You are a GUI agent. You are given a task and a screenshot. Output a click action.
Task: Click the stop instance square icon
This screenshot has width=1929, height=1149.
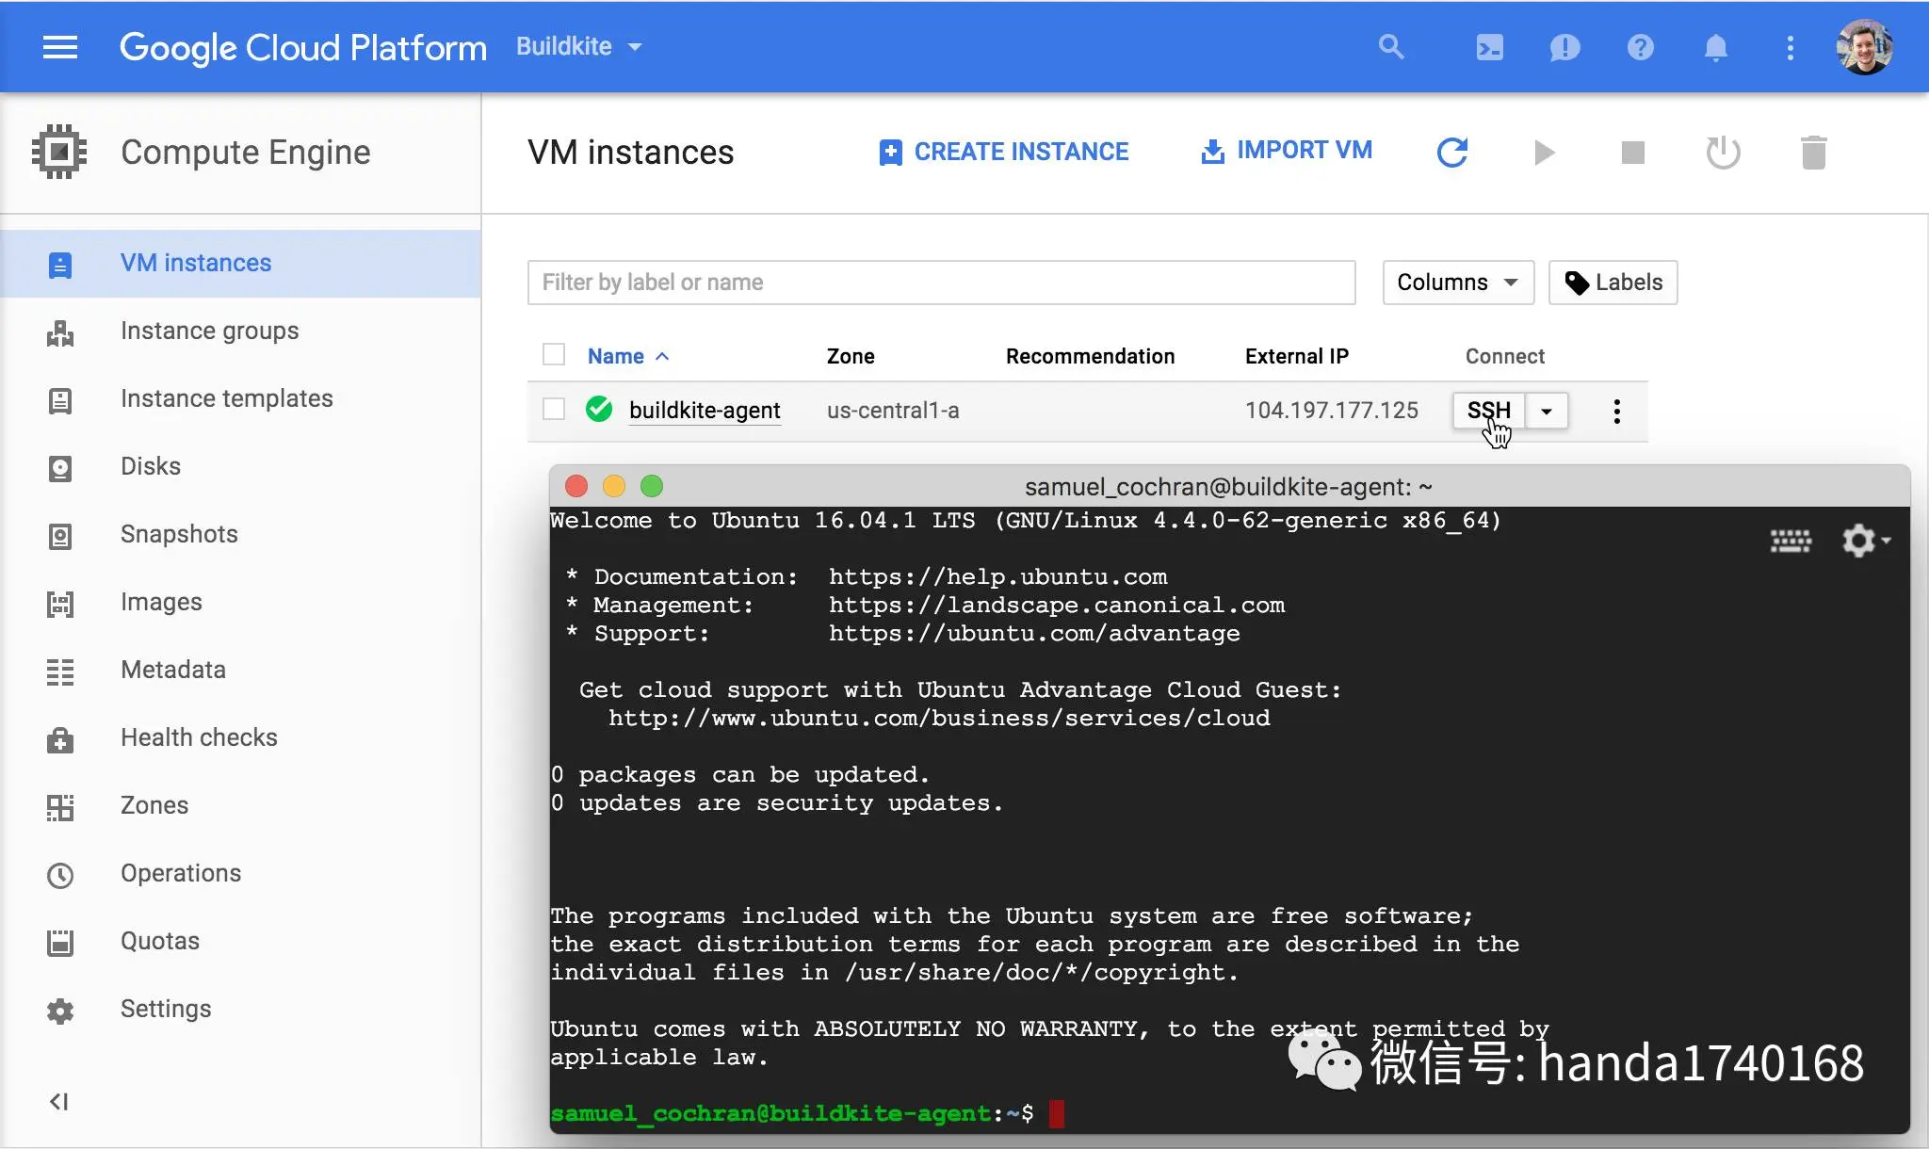click(1632, 152)
